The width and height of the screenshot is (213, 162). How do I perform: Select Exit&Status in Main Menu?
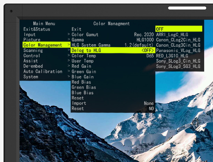(x=37, y=29)
